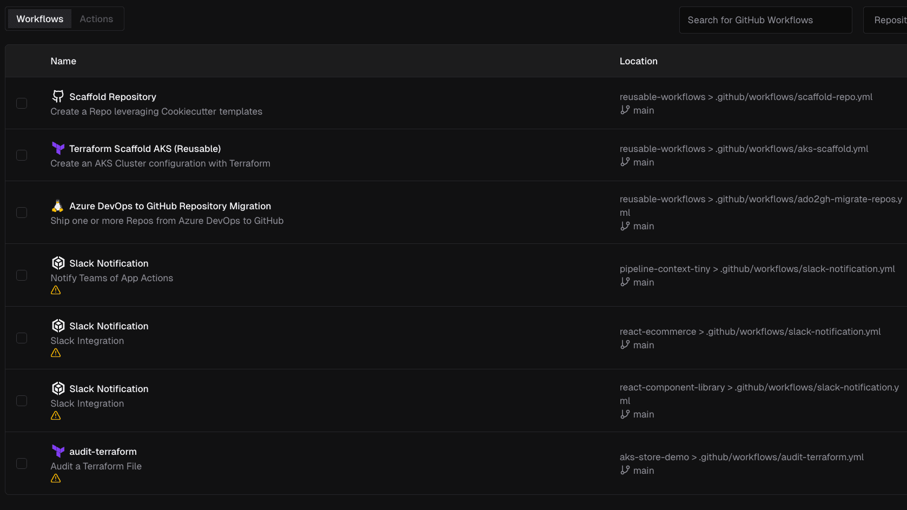Image resolution: width=907 pixels, height=510 pixels.
Task: Click the Terraform icon beside Terraform Scaffold AKS
Action: (x=58, y=148)
